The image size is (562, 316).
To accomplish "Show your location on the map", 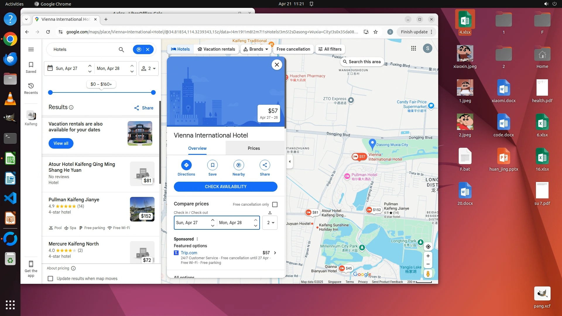I will point(428,247).
